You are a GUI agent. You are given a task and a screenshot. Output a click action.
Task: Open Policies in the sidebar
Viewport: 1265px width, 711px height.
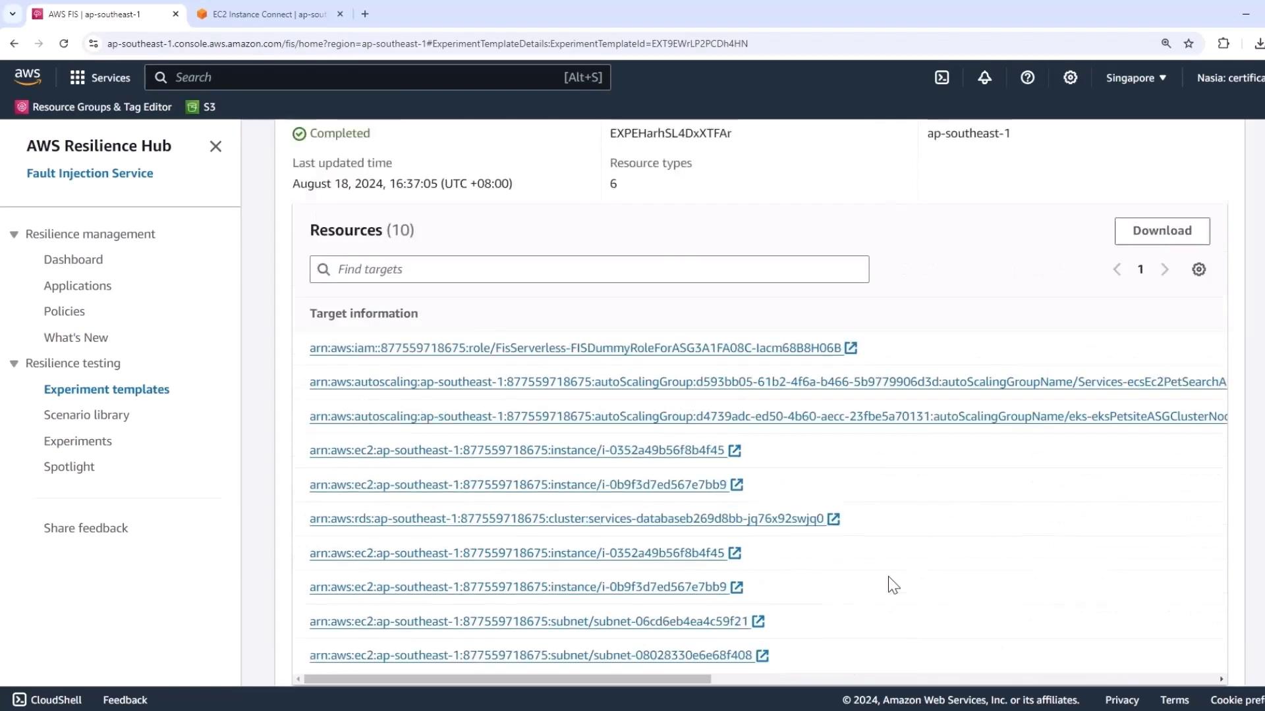click(x=64, y=311)
